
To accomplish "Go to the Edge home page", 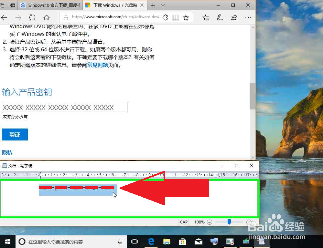I will [x=47, y=18].
